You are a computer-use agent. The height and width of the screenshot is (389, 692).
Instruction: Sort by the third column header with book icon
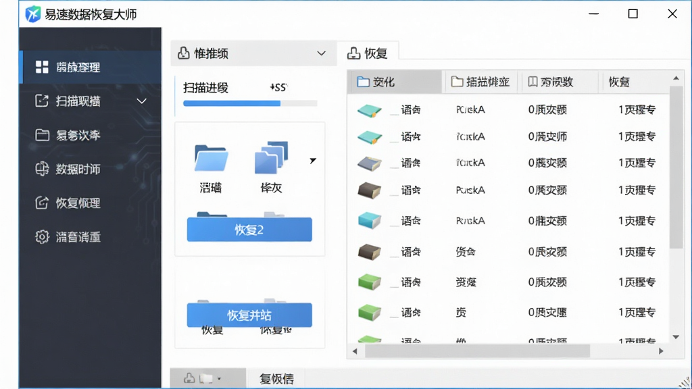point(559,82)
